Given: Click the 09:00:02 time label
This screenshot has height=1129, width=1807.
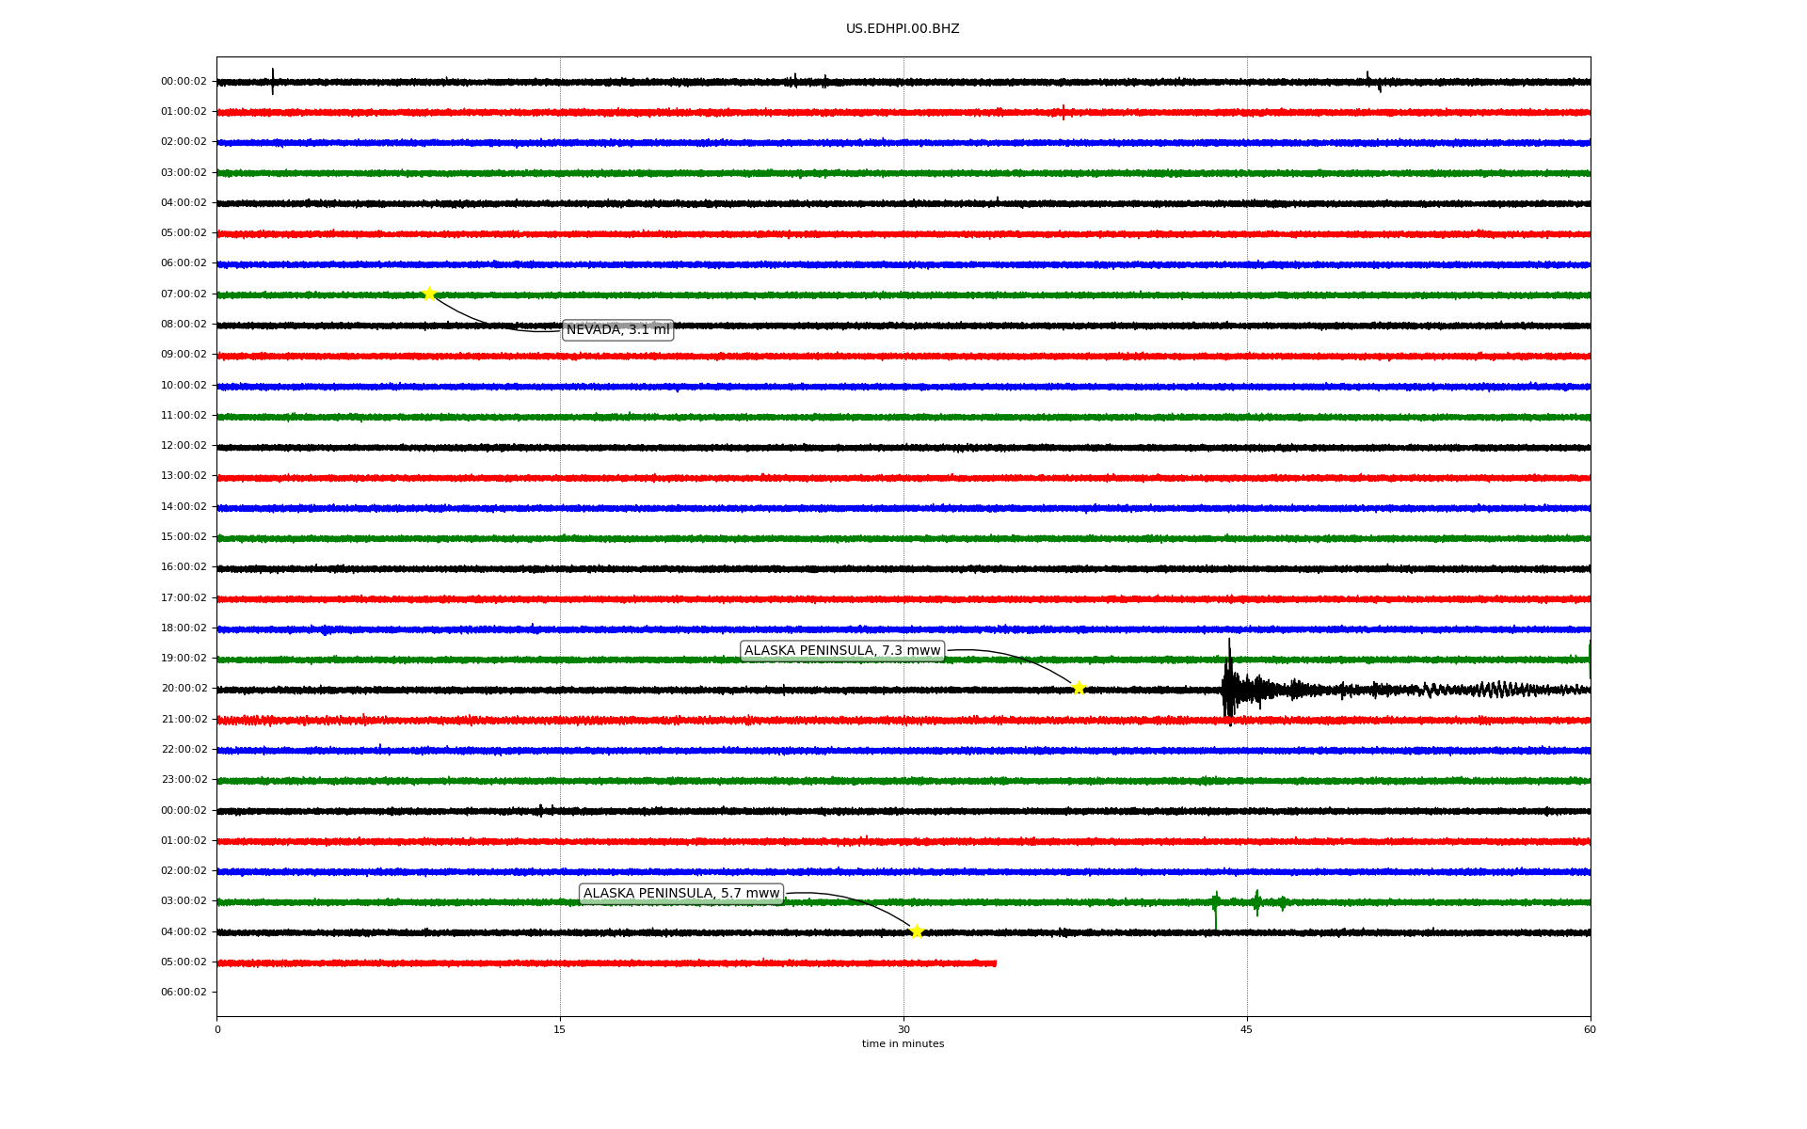Looking at the screenshot, I should 184,355.
